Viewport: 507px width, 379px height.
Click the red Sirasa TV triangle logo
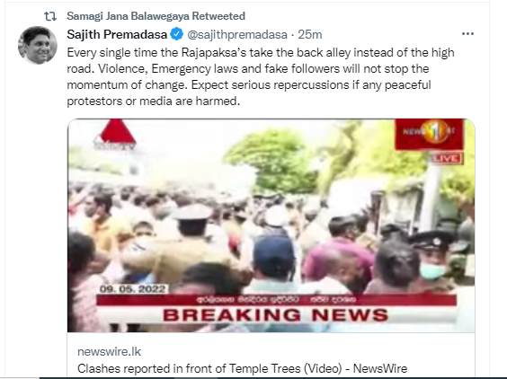(x=116, y=135)
